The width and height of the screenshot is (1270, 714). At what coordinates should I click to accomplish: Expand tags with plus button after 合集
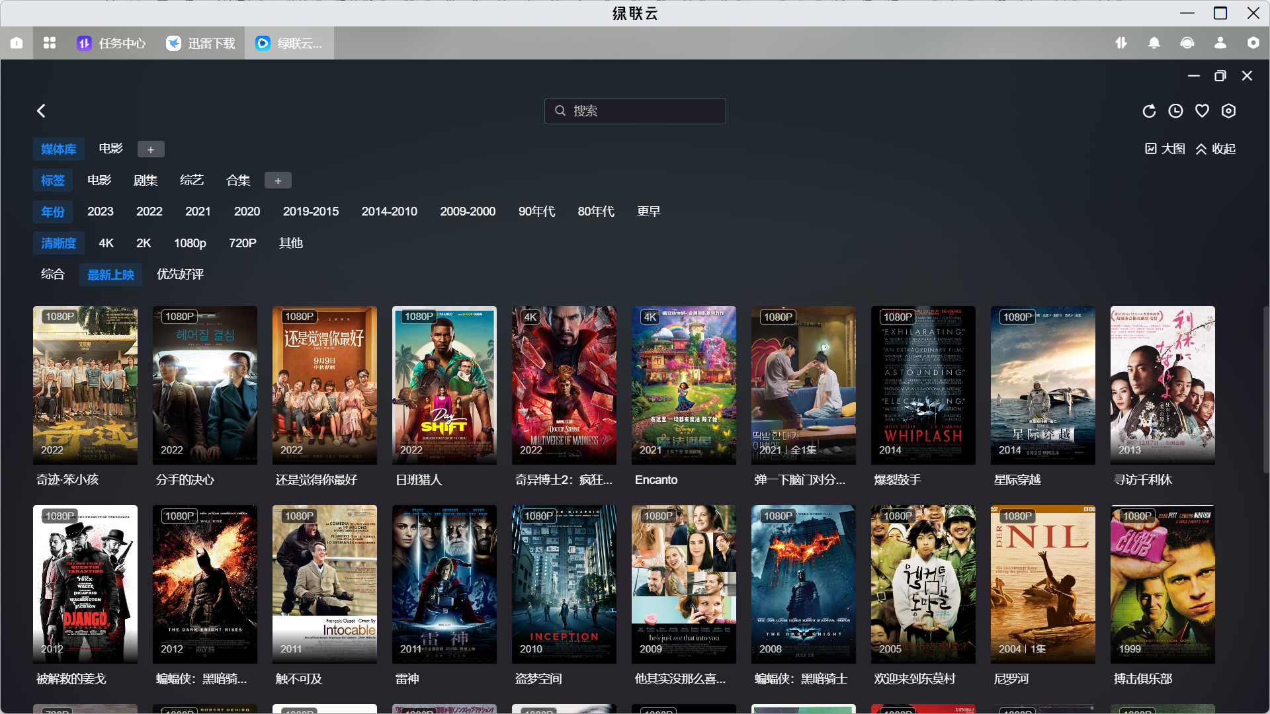coord(278,180)
